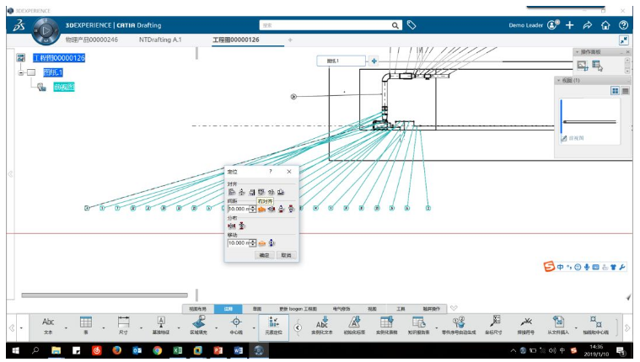640x362 pixels.
Task: Click the first align icon in 对齐 row
Action: pyautogui.click(x=232, y=192)
